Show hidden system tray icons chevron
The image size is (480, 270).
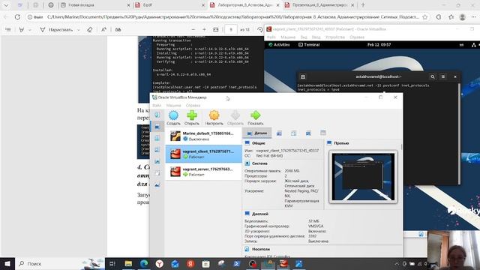click(397, 263)
